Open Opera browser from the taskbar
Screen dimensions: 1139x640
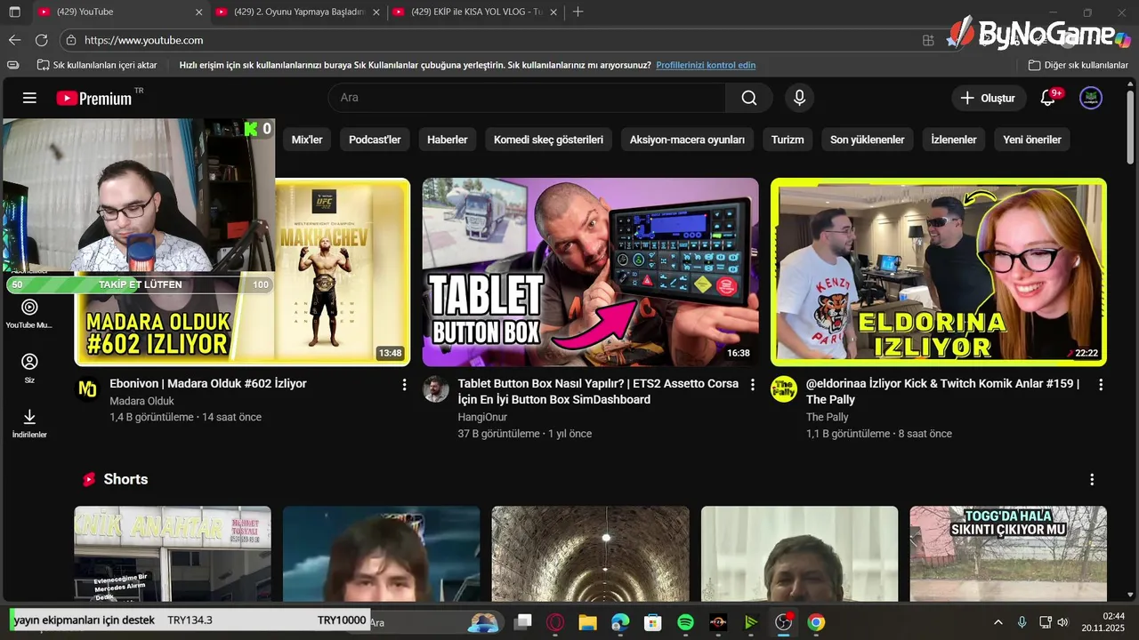(x=555, y=622)
